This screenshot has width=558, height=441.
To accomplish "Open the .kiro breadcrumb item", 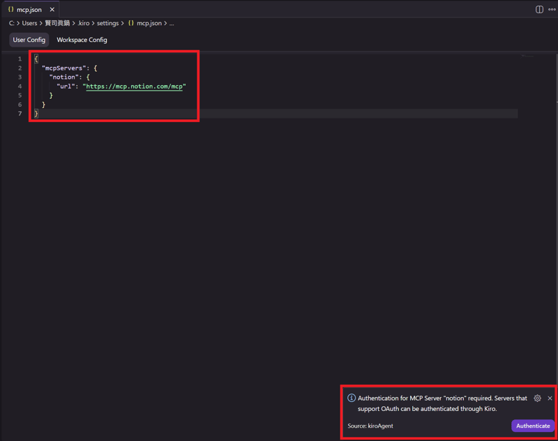I will pos(83,23).
